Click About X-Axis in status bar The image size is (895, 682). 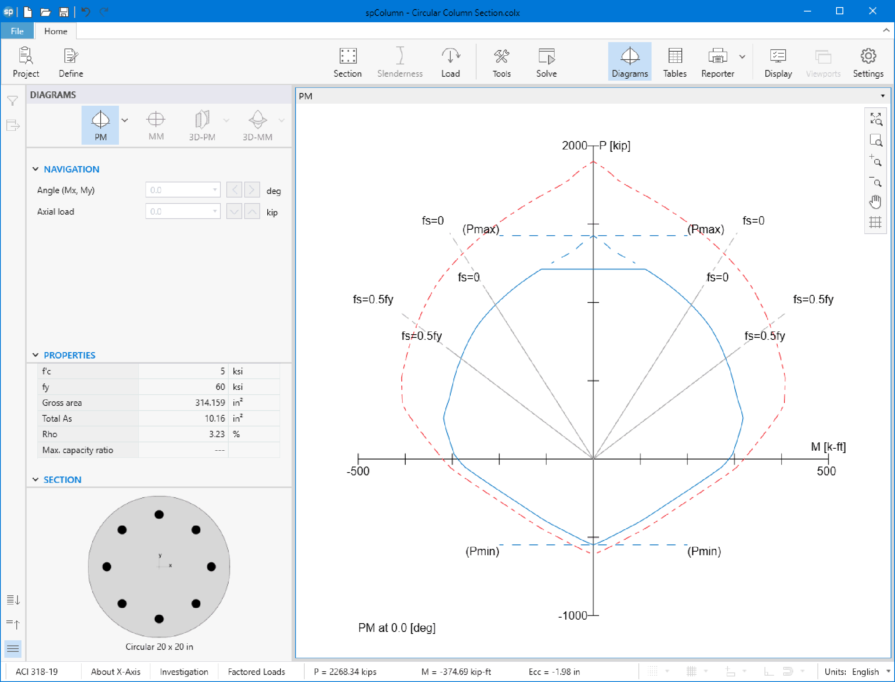115,671
